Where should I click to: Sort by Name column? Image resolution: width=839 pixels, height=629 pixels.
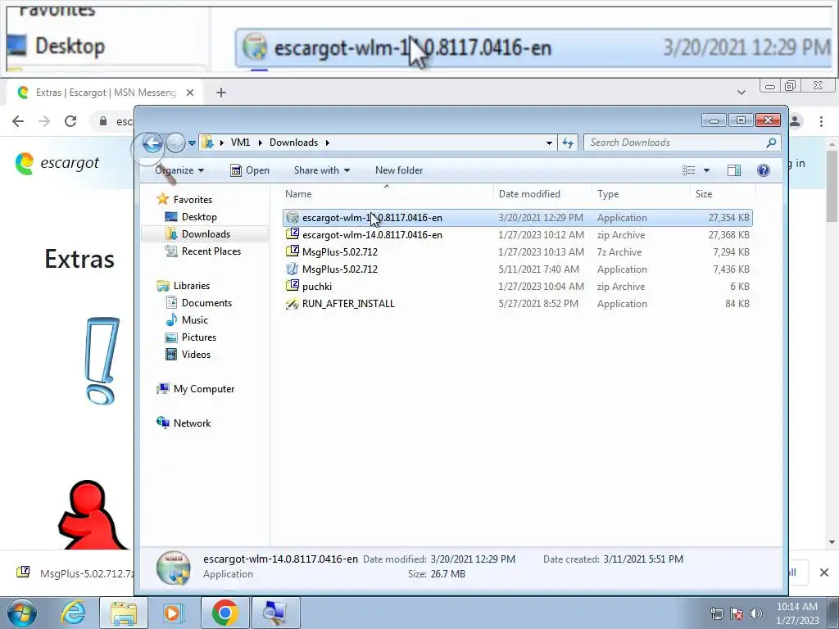point(387,193)
